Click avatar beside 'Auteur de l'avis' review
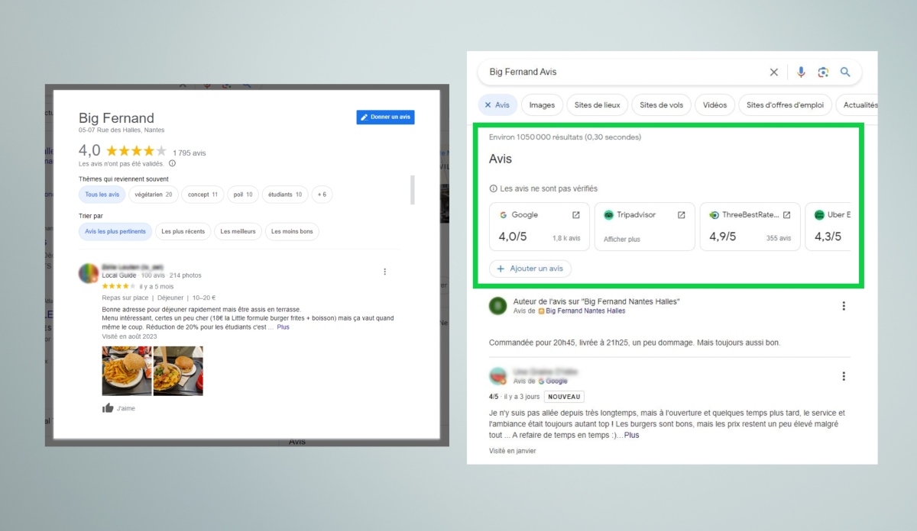917x531 pixels. (498, 306)
